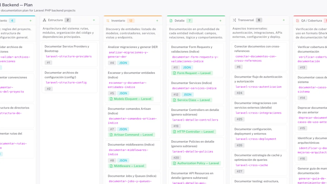This screenshot has width=327, height=184.
Task: Open card Documentar Service Providers y Bootstrap
Action: [x=70, y=54]
